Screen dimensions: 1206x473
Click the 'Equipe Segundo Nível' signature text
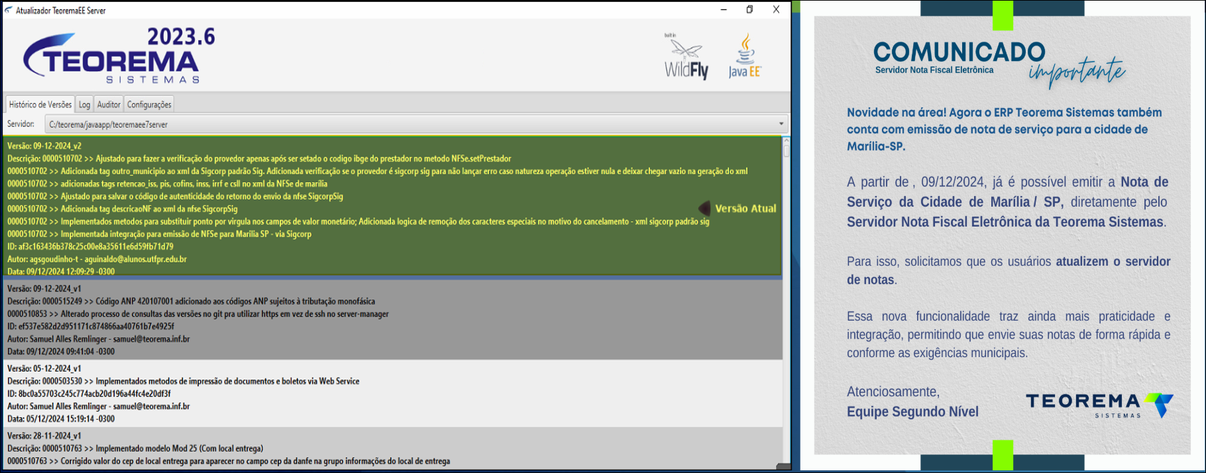click(912, 412)
